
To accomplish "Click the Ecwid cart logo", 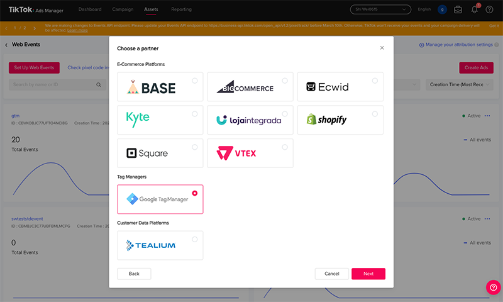I will click(x=311, y=87).
